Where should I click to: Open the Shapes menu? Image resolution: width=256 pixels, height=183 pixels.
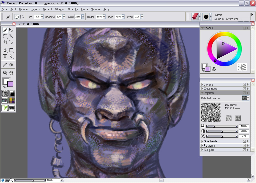[x=60, y=9]
